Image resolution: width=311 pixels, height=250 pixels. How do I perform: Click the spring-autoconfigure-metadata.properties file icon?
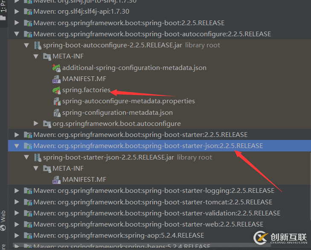click(x=57, y=102)
